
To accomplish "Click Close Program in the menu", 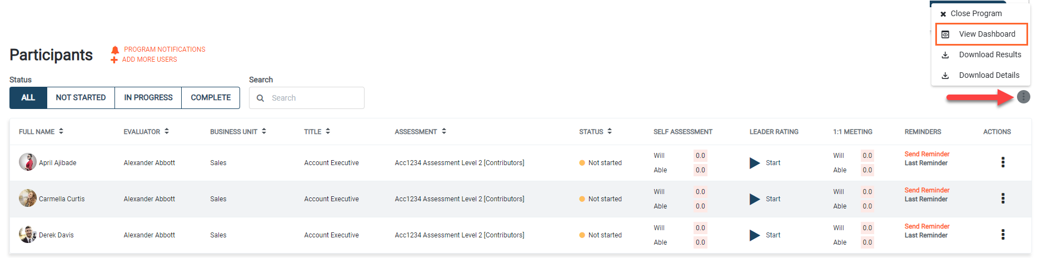I will (971, 13).
